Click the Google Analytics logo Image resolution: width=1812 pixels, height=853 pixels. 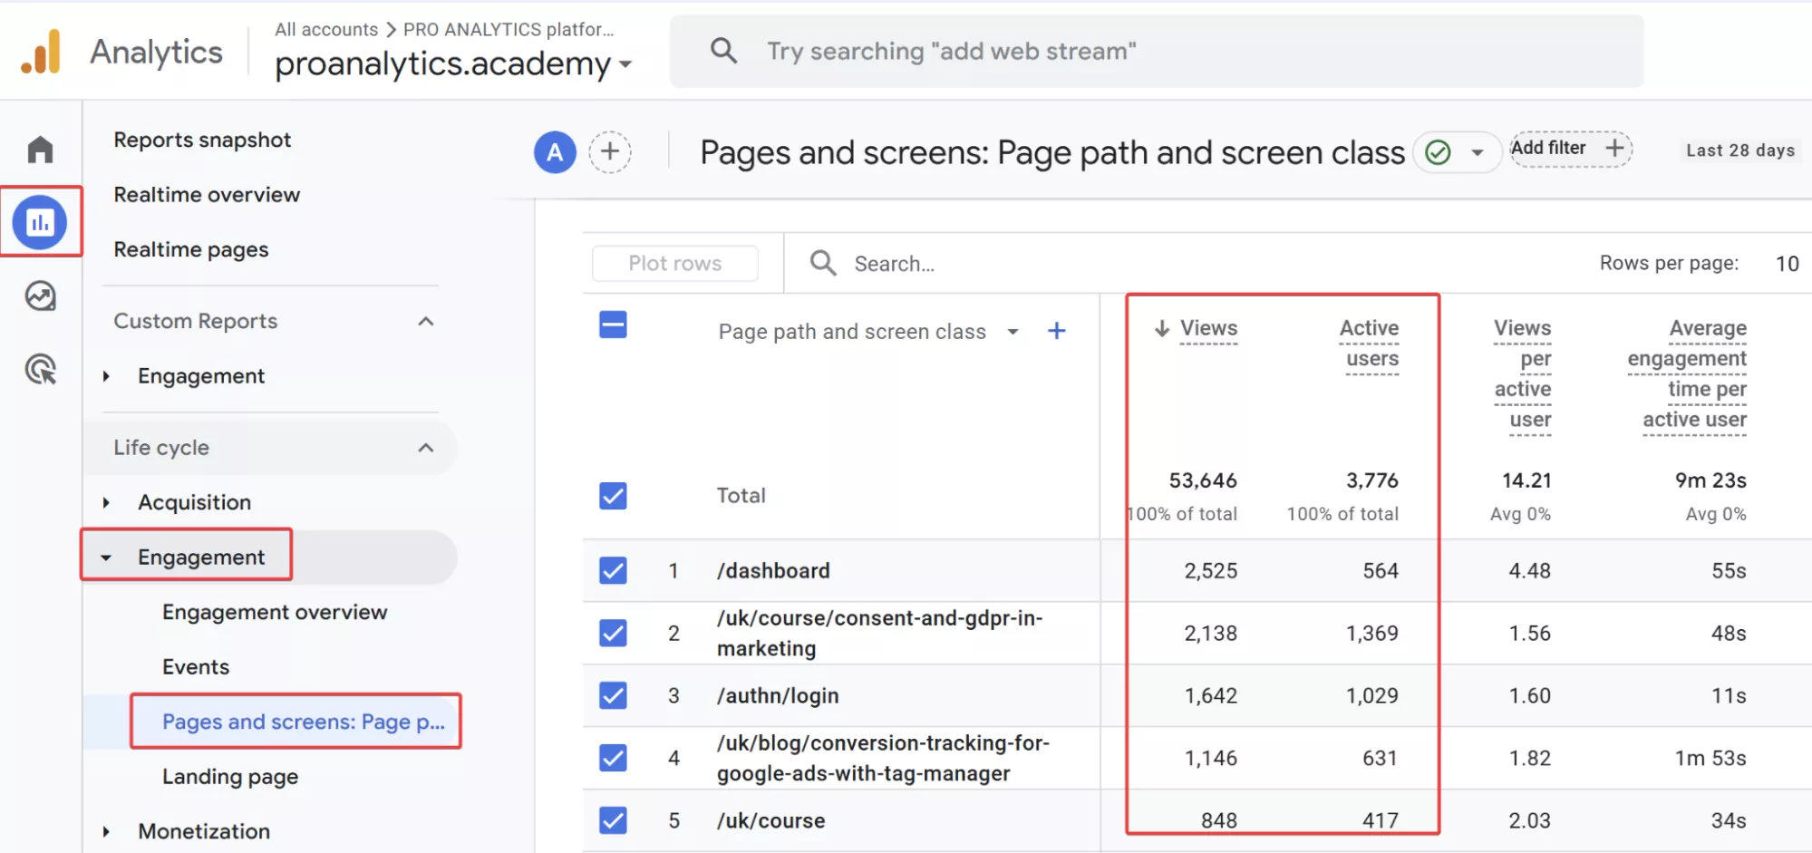click(42, 52)
